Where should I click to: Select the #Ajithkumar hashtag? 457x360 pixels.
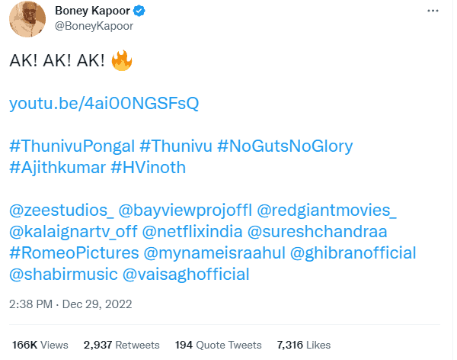(x=57, y=166)
